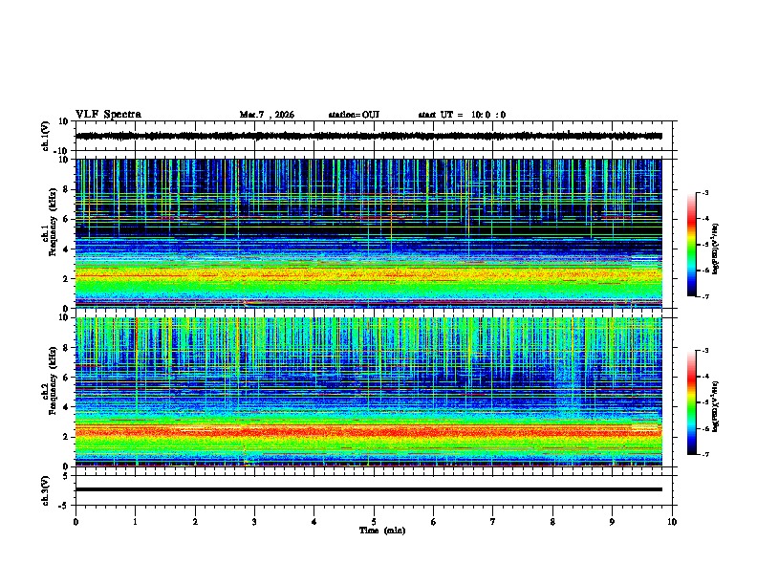
Task: Click the "-7" tick on ch.2 colorbar
Action: pos(704,455)
